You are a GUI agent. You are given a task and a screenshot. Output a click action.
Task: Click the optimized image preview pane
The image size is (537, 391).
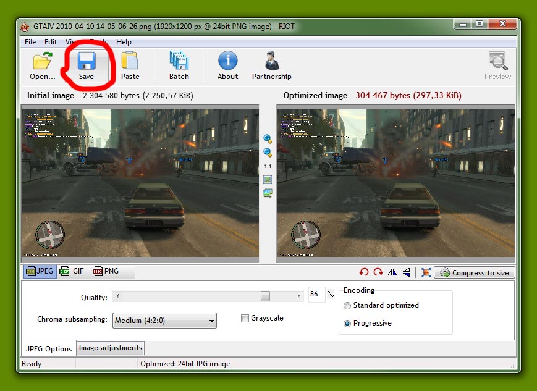396,183
